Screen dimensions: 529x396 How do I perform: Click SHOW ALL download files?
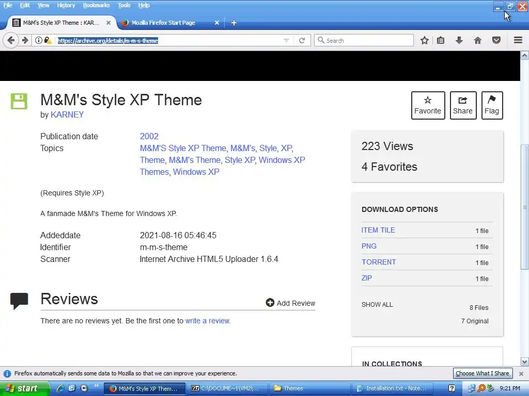pos(377,305)
